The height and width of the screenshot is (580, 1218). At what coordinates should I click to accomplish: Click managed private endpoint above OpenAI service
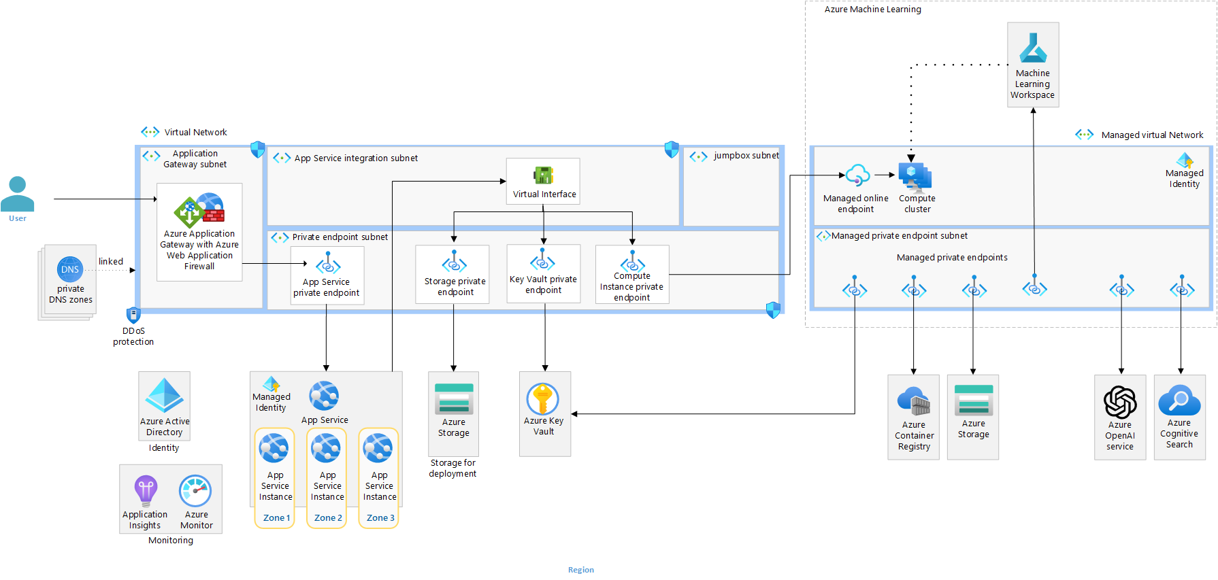point(1121,286)
